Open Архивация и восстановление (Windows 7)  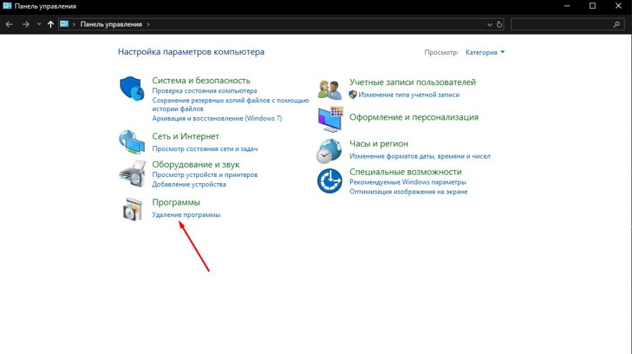pyautogui.click(x=217, y=118)
